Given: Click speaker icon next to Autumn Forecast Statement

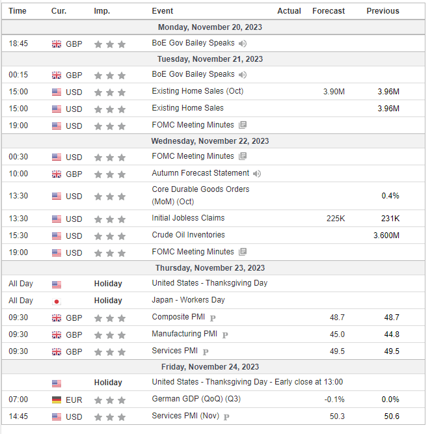Looking at the screenshot, I should click(x=257, y=174).
